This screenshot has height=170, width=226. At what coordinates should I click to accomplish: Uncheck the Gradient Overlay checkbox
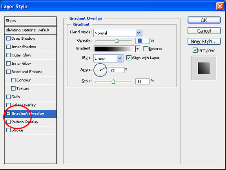(8, 113)
